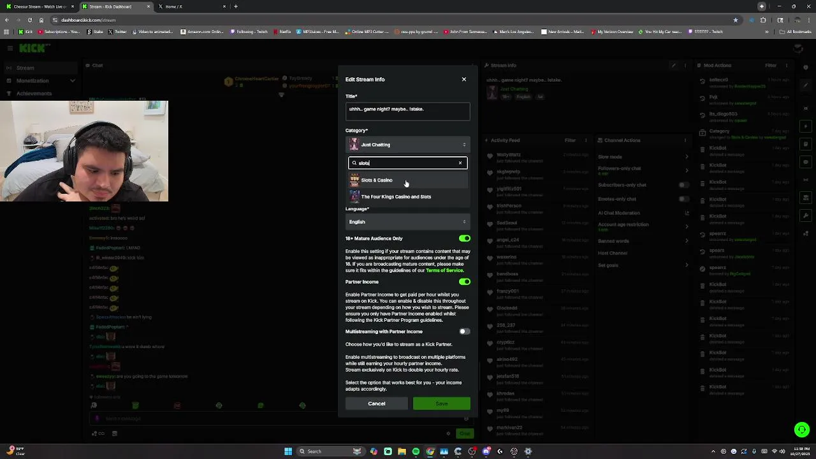Image resolution: width=816 pixels, height=459 pixels.
Task: Click the KICK logo
Action: tap(33, 48)
